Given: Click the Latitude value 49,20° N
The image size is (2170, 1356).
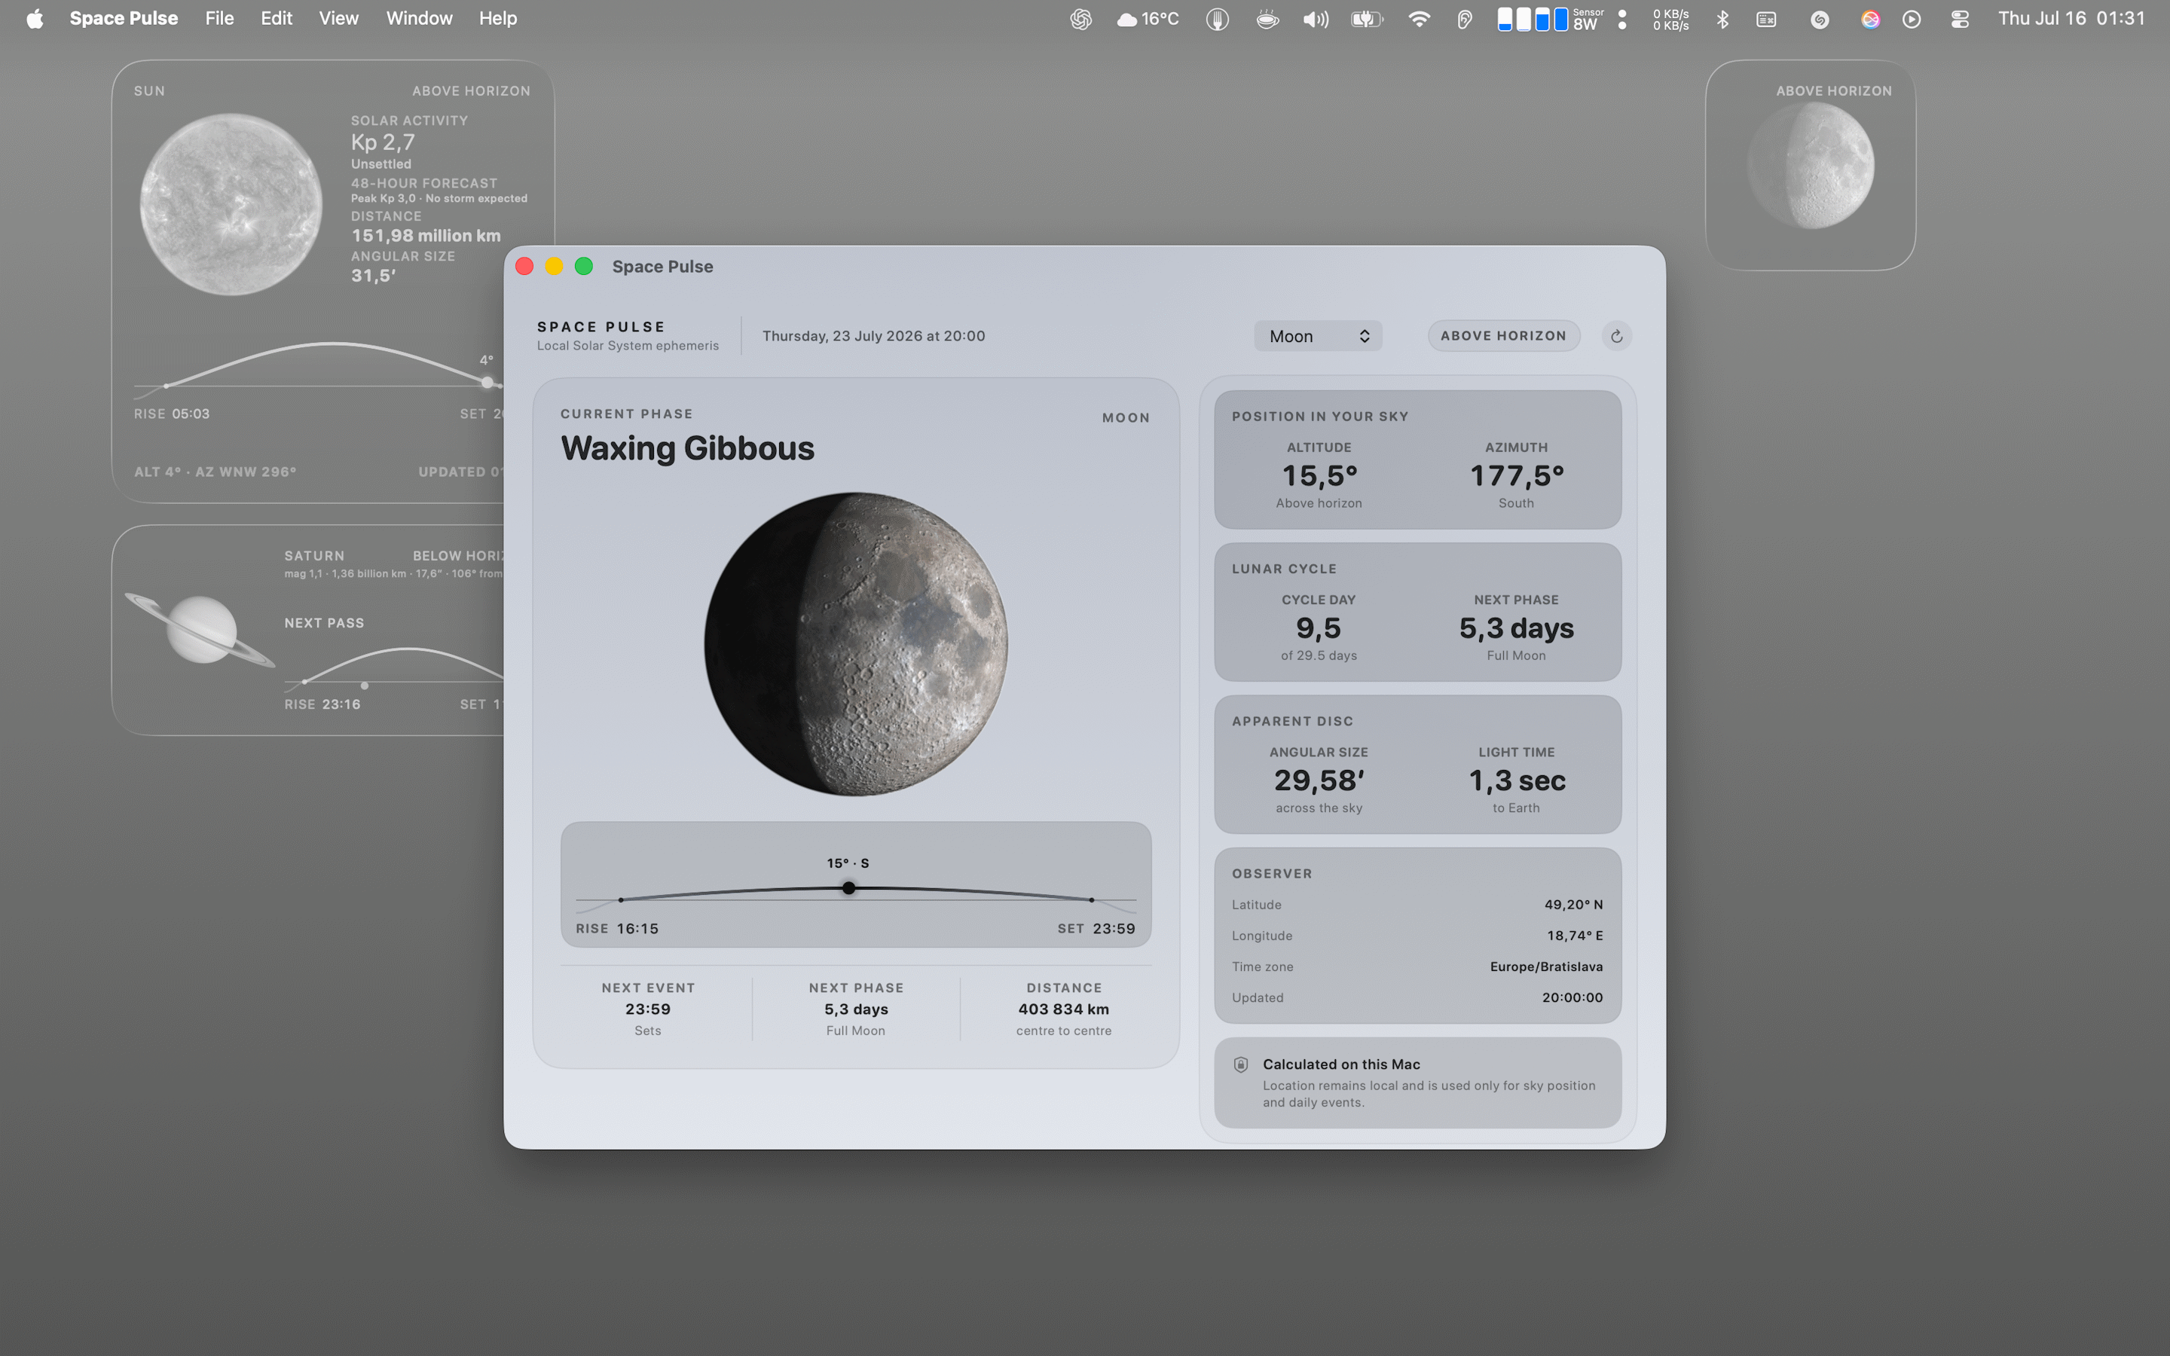Looking at the screenshot, I should pos(1572,905).
